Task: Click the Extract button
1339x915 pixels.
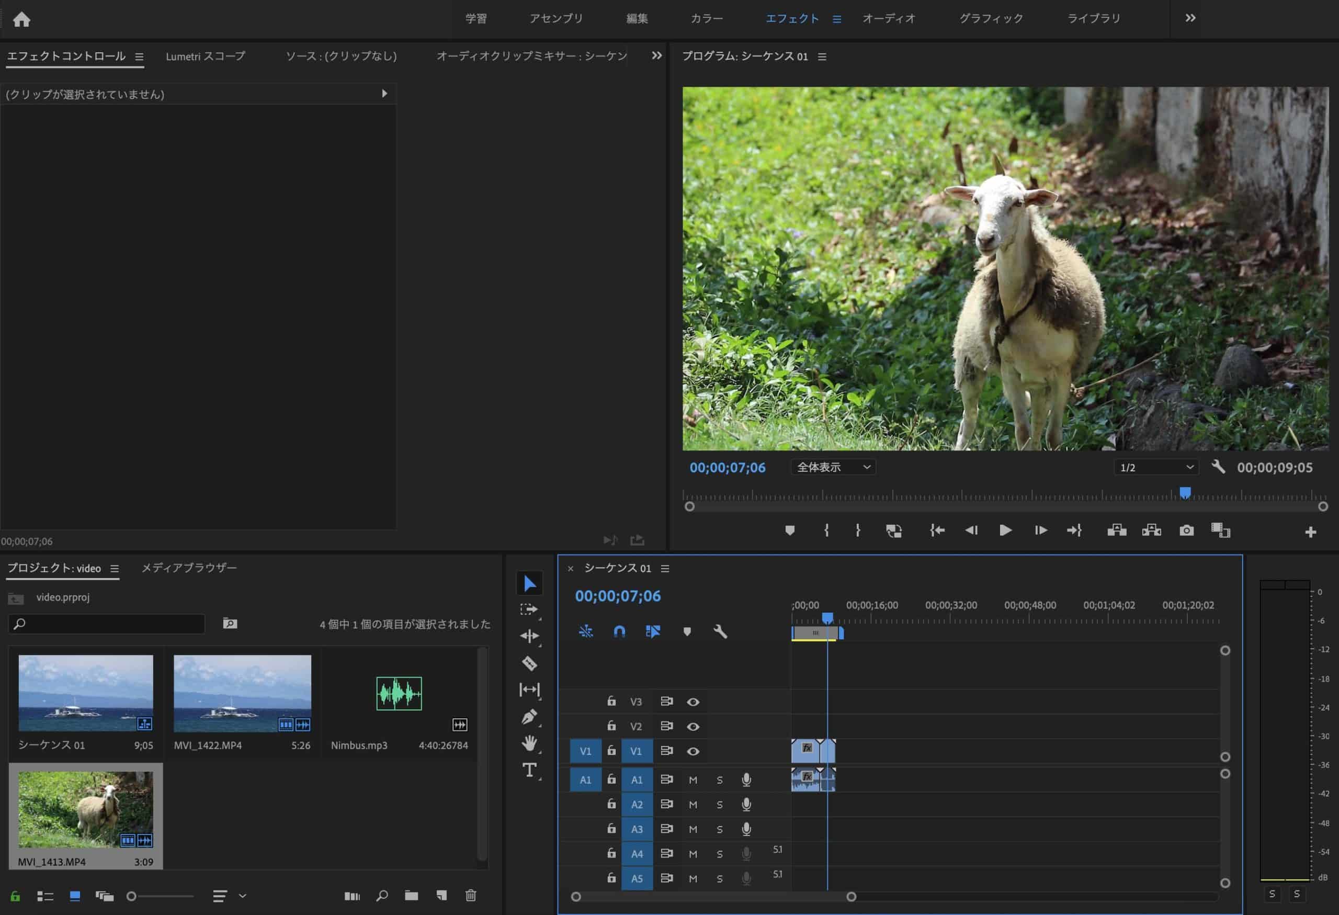Action: 1151,530
